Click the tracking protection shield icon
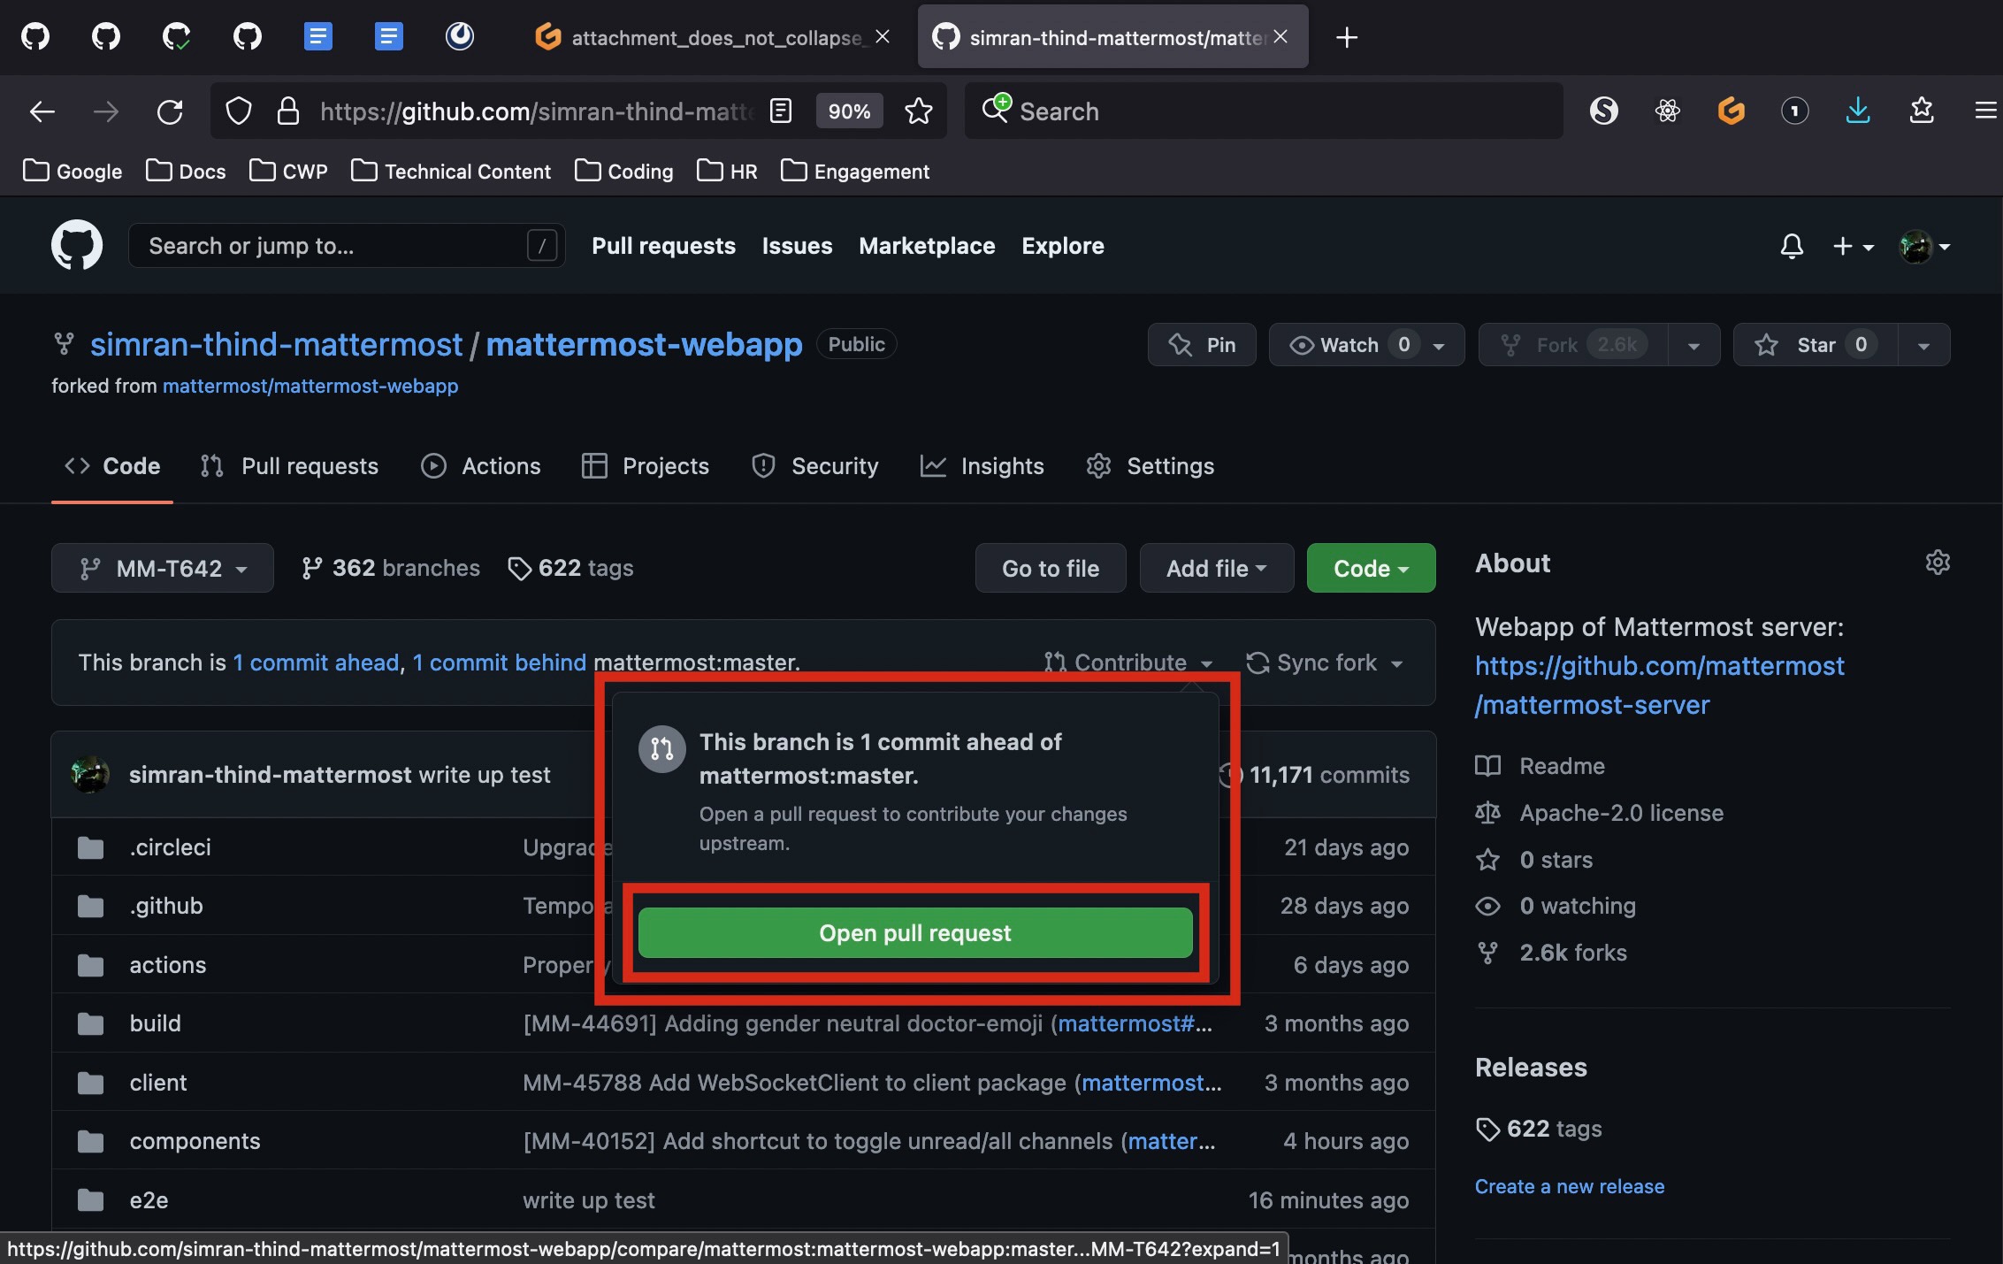This screenshot has width=2003, height=1264. click(x=239, y=111)
